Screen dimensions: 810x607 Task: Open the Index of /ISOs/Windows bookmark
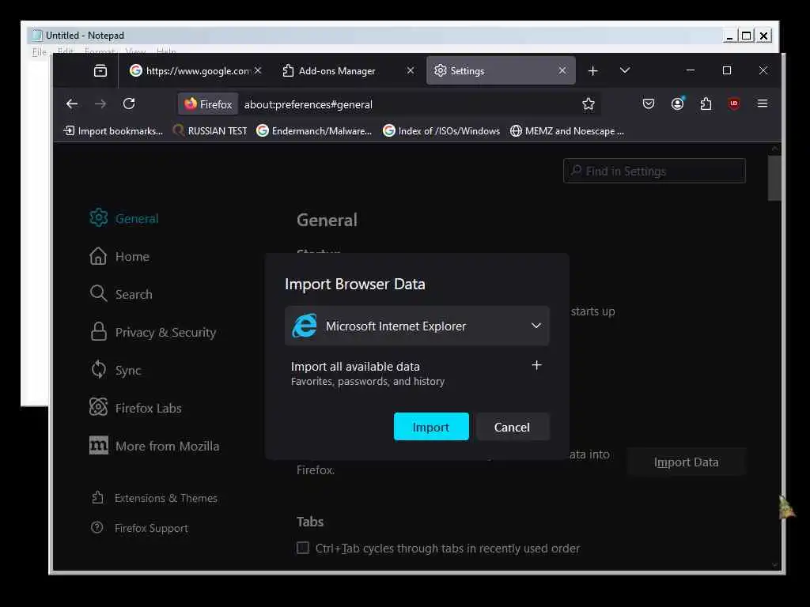(x=441, y=131)
